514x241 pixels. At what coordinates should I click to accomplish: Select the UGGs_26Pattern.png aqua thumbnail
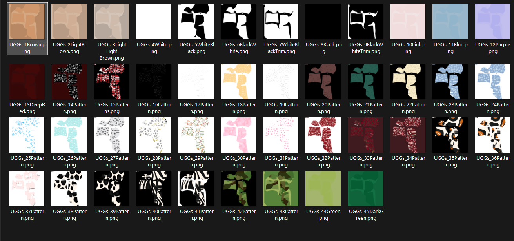(69, 135)
